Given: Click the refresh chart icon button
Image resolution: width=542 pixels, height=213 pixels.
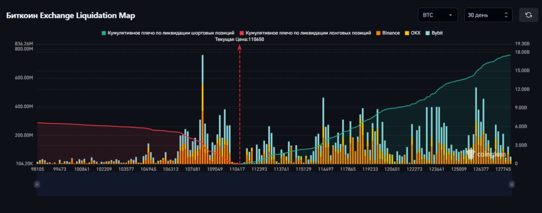Looking at the screenshot, I should click(528, 15).
